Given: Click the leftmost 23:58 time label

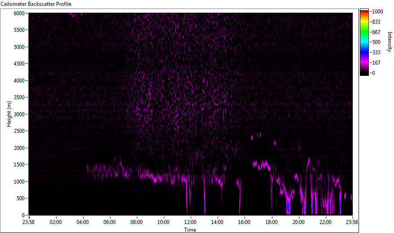Looking at the screenshot, I should point(28,222).
